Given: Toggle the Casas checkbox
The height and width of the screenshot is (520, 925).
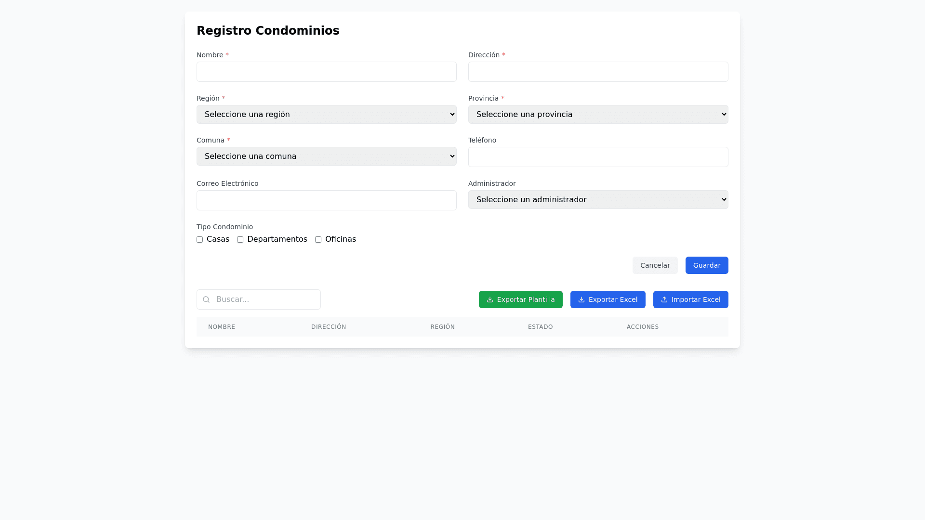Looking at the screenshot, I should click(x=199, y=240).
